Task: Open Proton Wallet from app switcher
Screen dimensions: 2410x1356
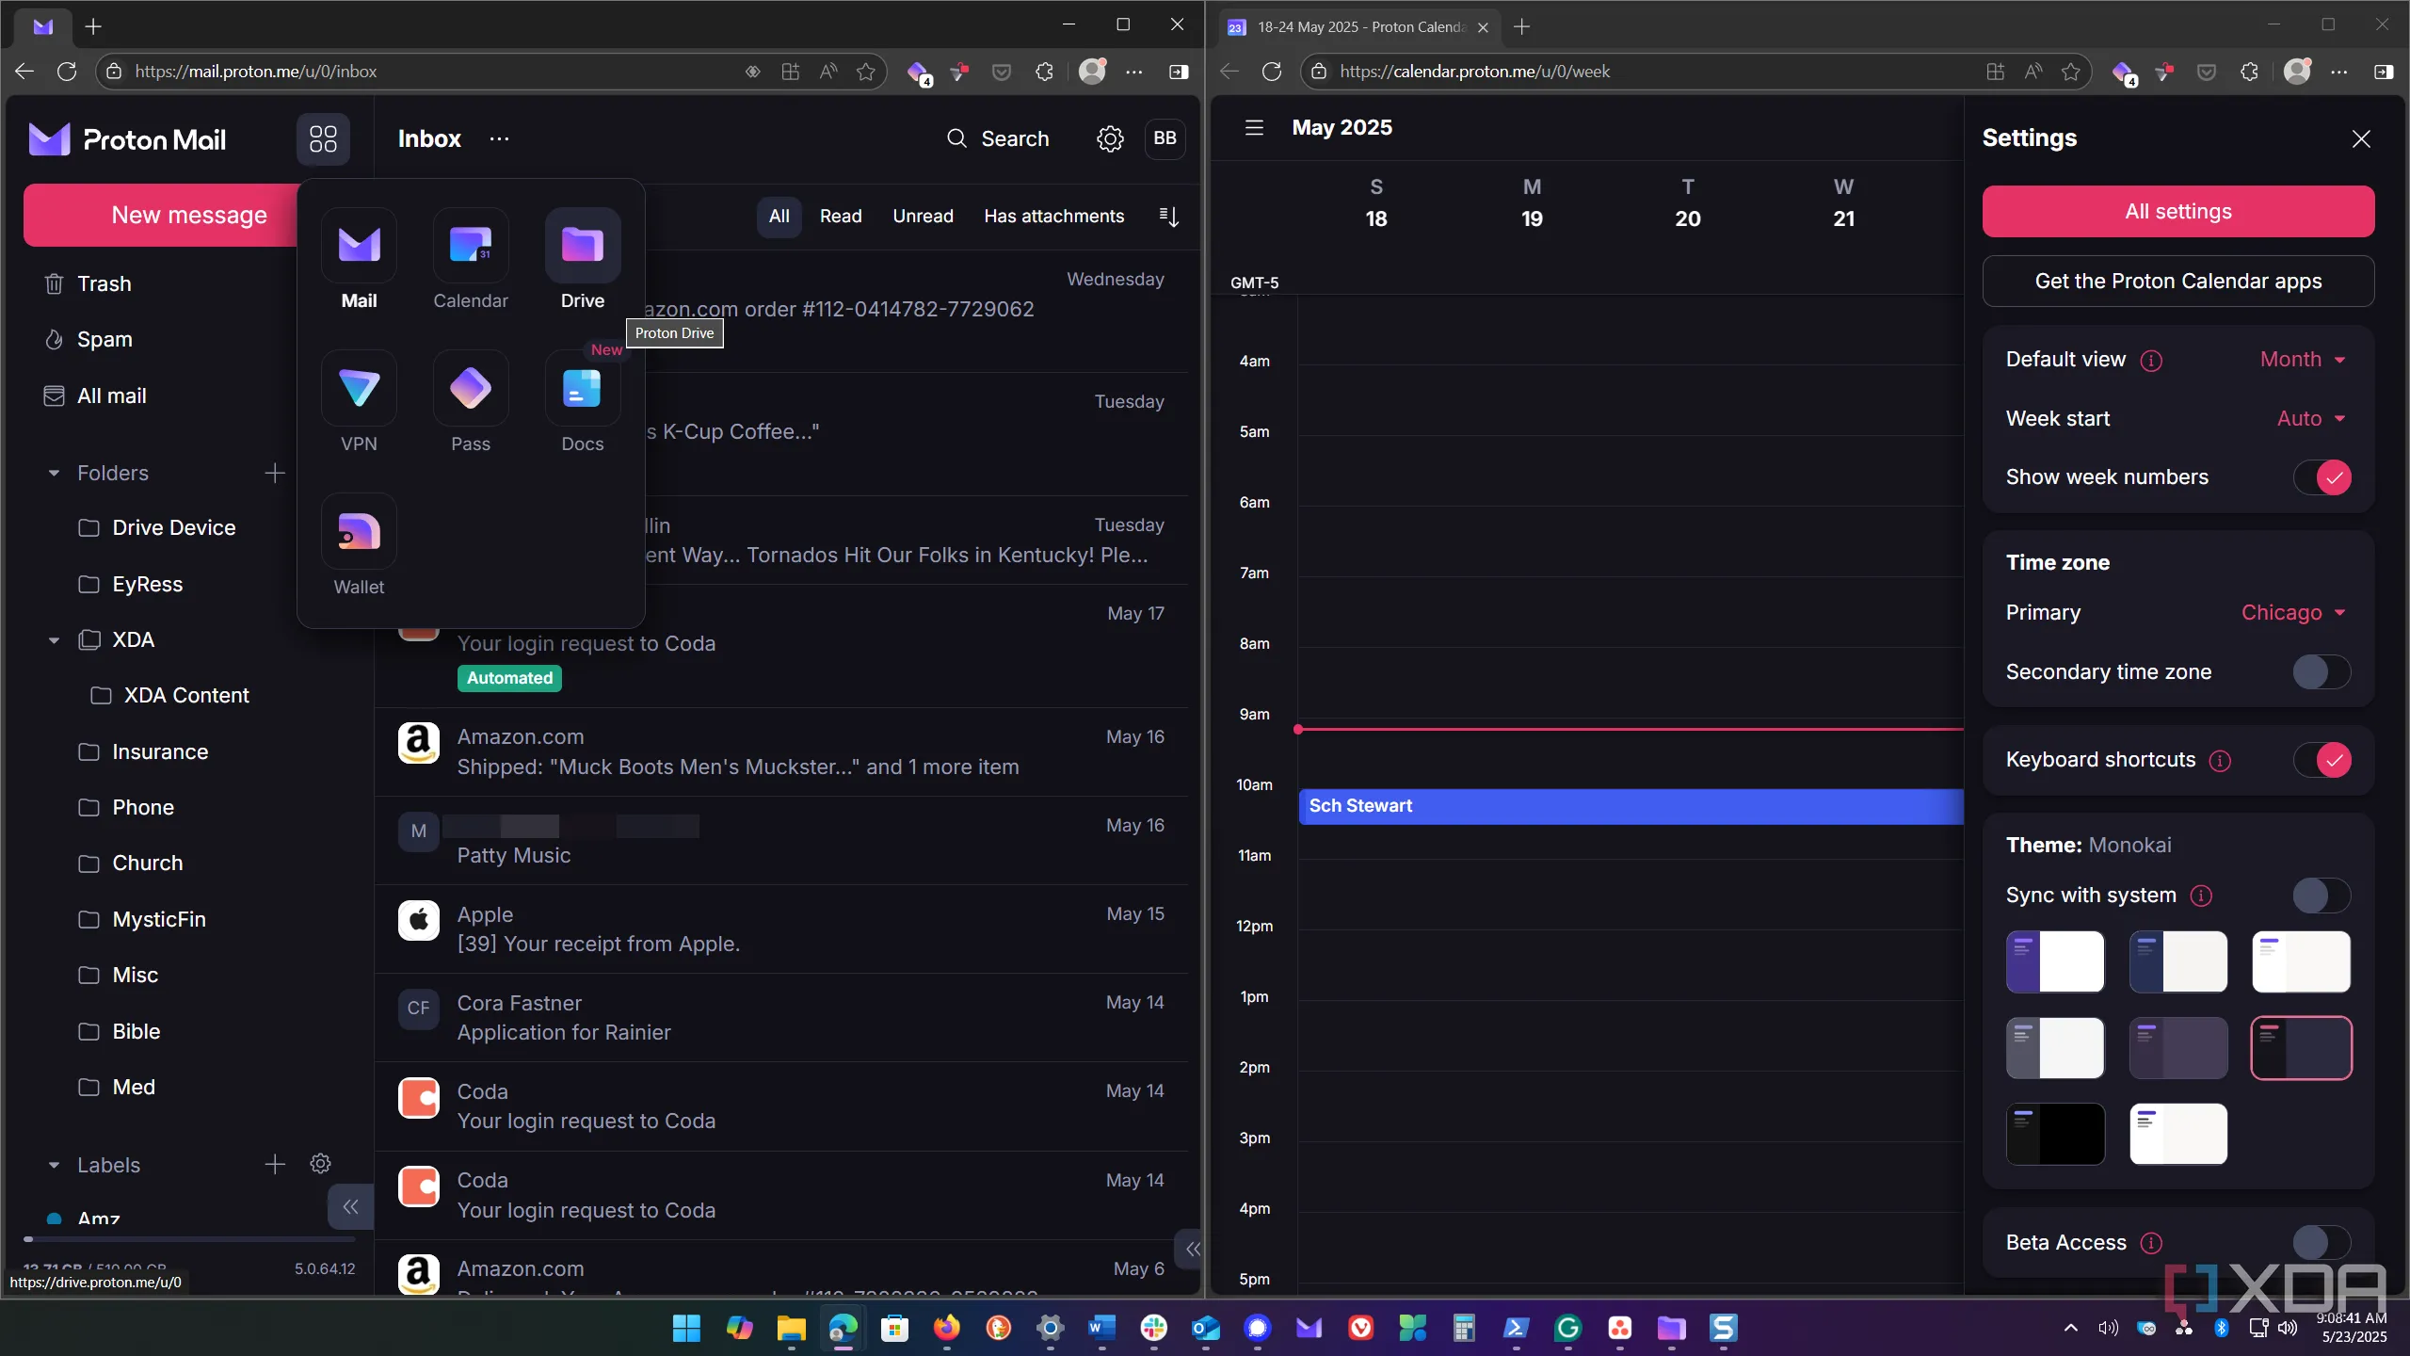Action: pyautogui.click(x=359, y=545)
